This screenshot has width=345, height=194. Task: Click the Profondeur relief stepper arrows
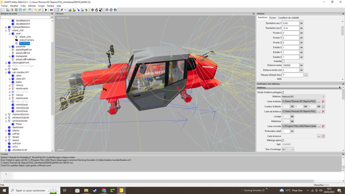click(292, 131)
